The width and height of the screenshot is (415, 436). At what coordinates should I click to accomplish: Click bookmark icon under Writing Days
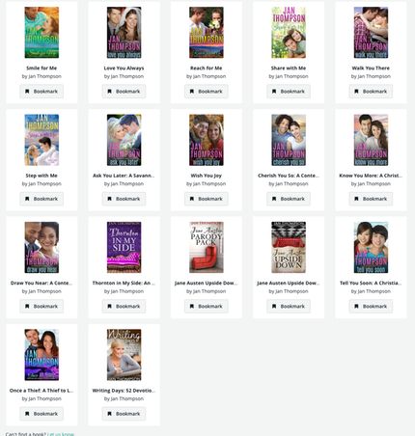[109, 414]
